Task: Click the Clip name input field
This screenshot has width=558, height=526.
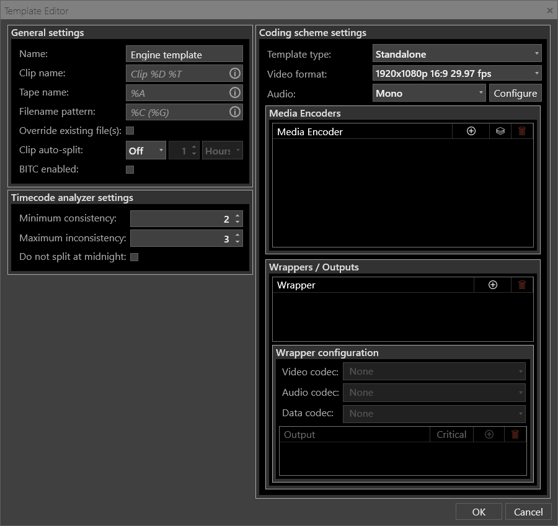Action: pyautogui.click(x=184, y=73)
